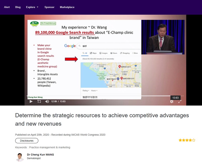This screenshot has height=165, width=202.
Task: Play the video
Action: (31, 101)
